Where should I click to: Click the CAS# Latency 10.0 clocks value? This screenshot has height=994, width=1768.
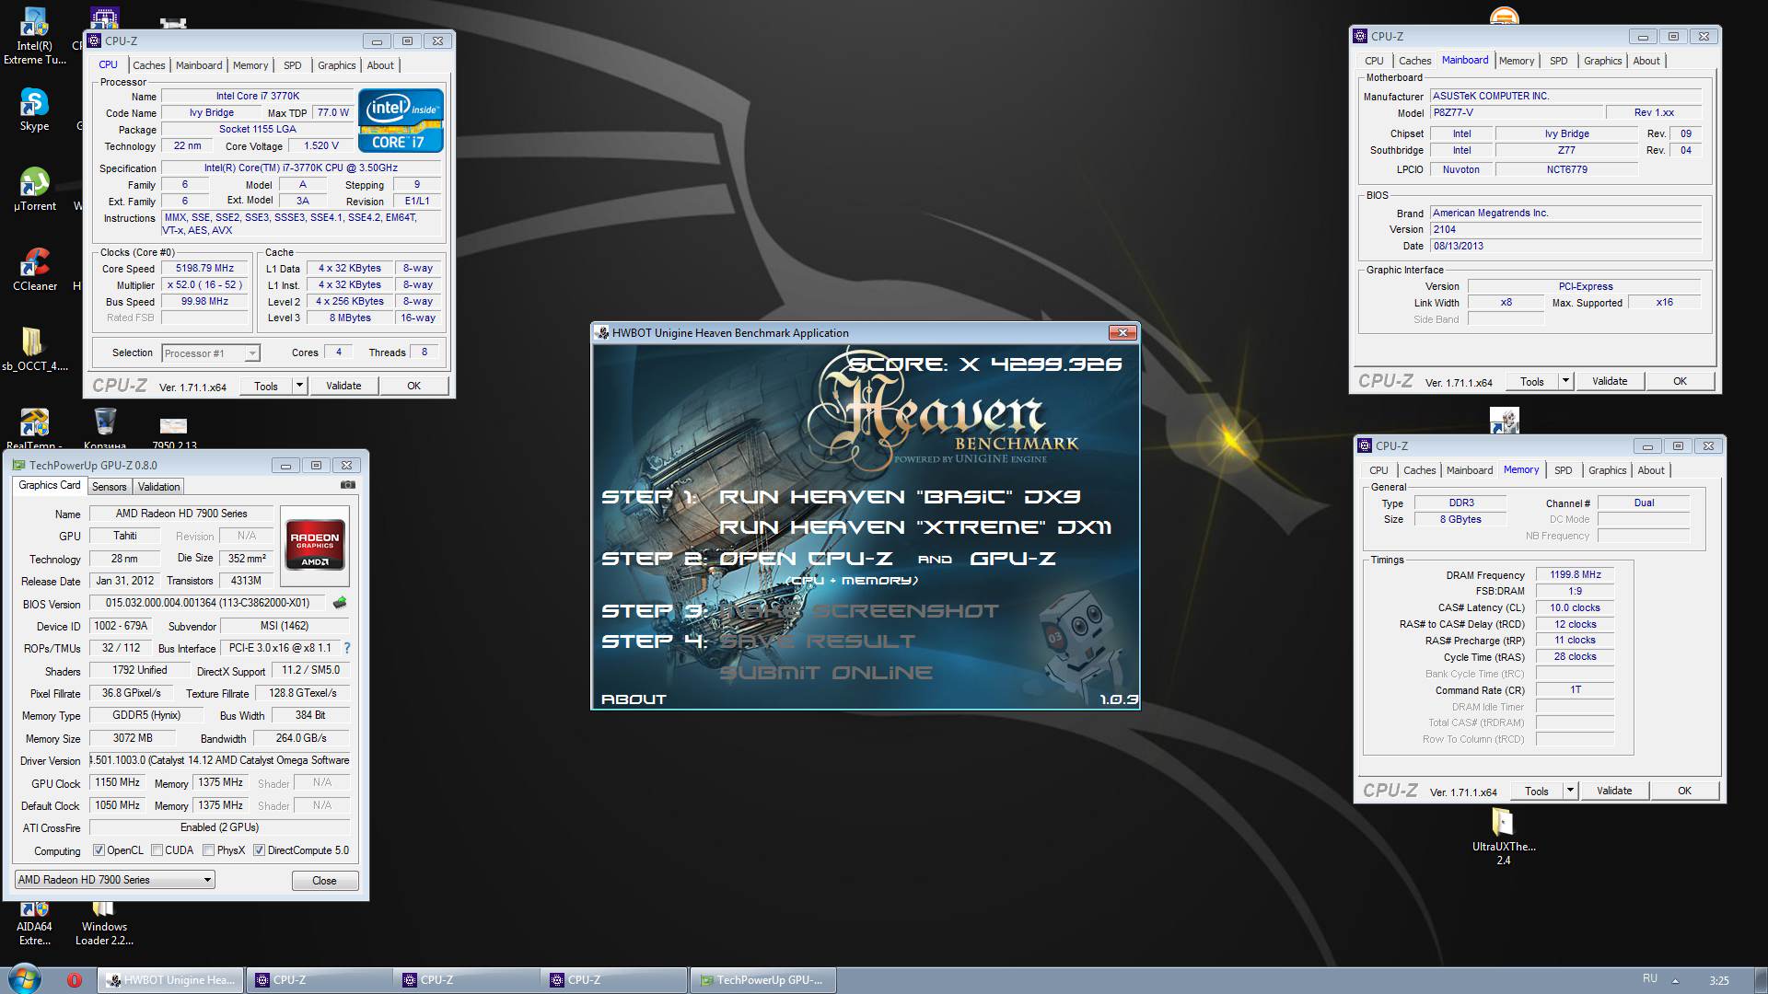(x=1575, y=607)
